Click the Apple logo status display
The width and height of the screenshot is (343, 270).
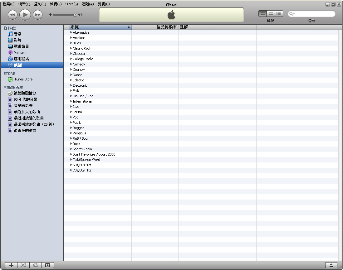(172, 15)
